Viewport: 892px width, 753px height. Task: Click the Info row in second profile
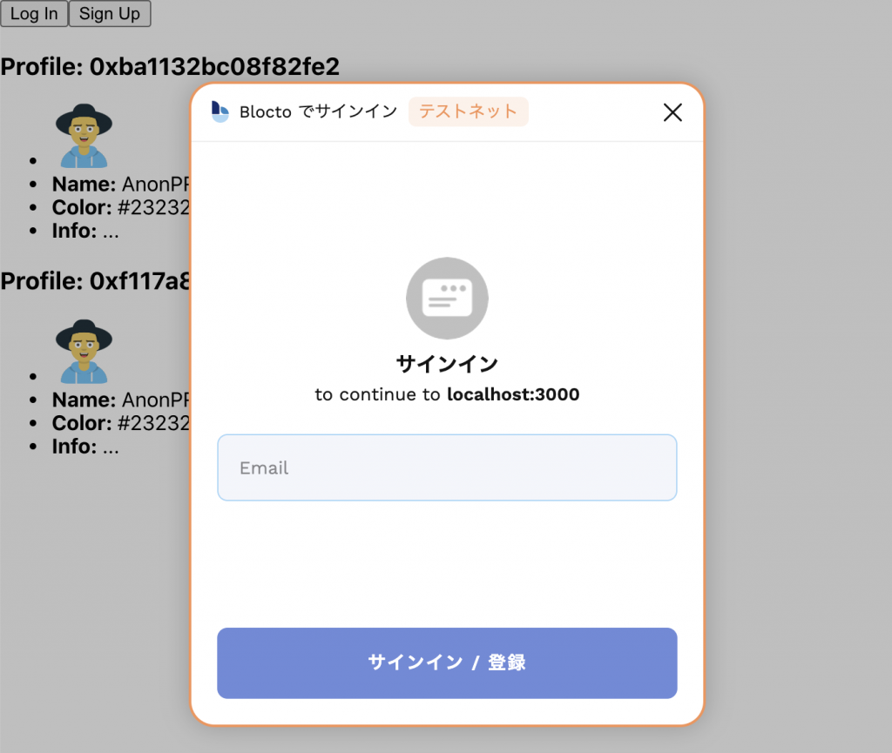[x=85, y=447]
